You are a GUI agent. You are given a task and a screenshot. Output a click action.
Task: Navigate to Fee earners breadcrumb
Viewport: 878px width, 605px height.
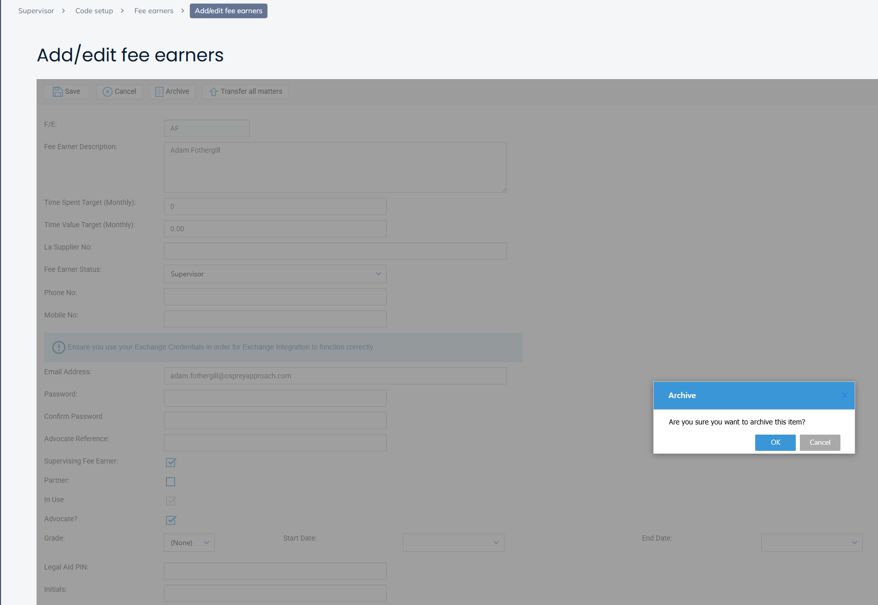(154, 11)
